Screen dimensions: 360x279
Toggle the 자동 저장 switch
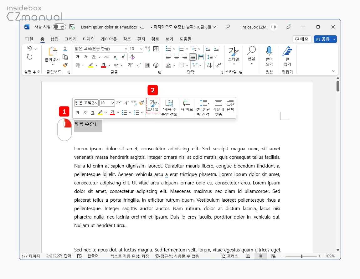pyautogui.click(x=59, y=27)
